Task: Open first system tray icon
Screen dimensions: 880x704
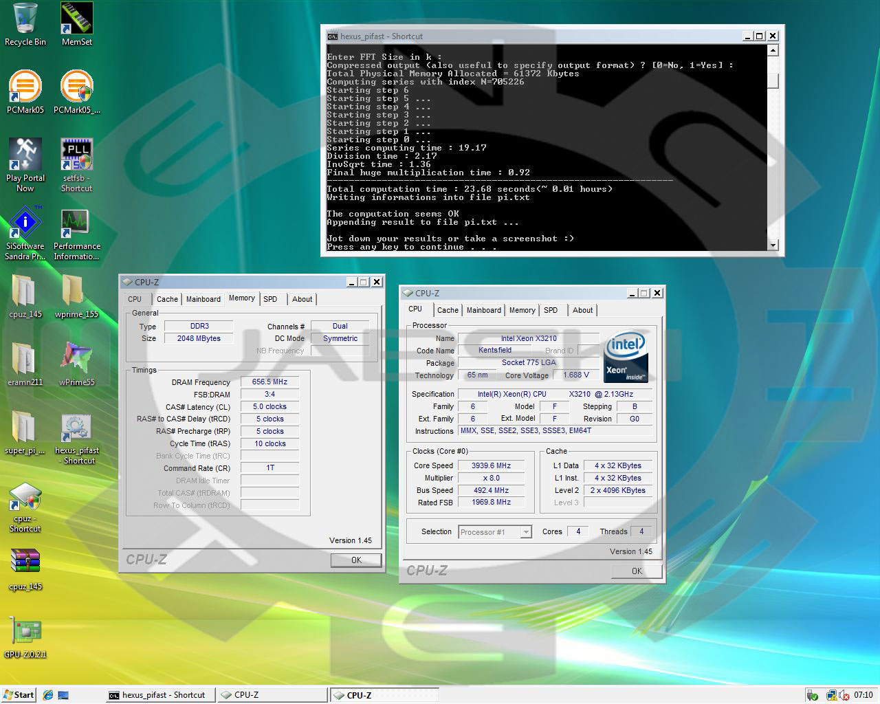Action: [x=812, y=695]
